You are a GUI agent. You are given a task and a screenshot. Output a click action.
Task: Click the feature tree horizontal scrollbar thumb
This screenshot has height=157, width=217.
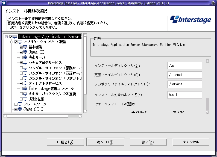37,116
